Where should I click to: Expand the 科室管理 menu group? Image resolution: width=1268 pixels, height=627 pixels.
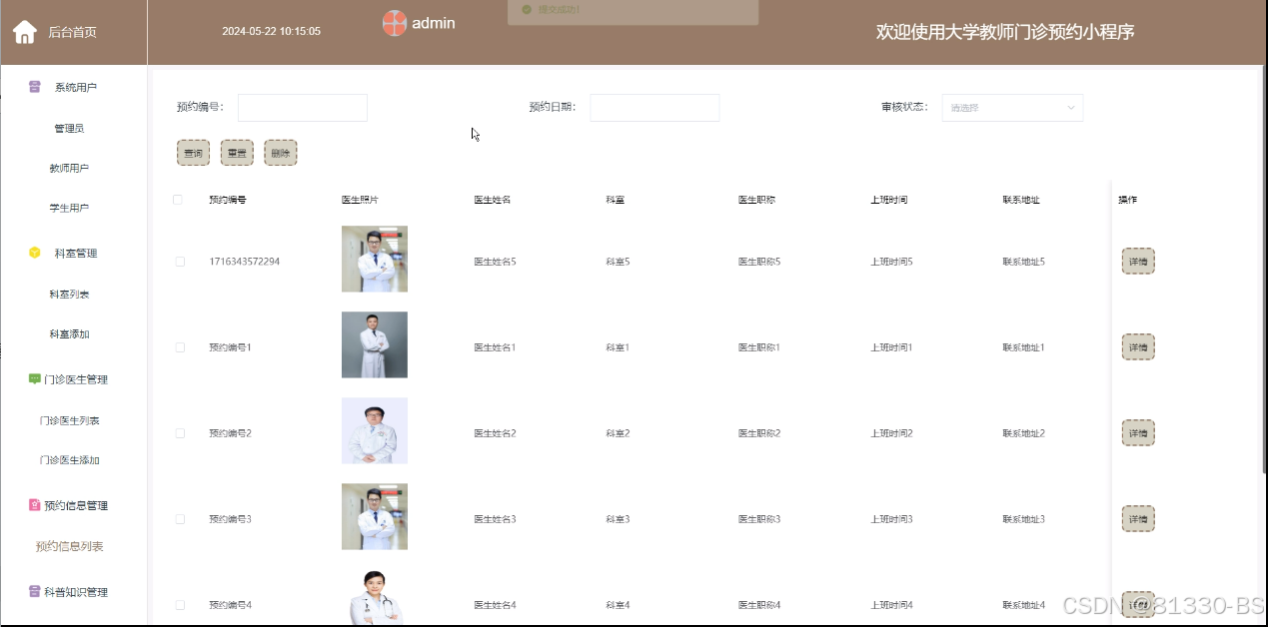click(74, 254)
